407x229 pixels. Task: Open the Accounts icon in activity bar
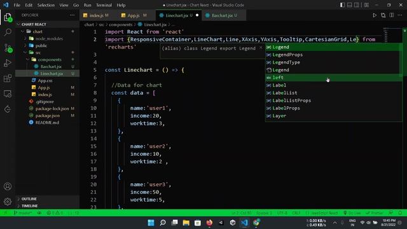(x=8, y=186)
